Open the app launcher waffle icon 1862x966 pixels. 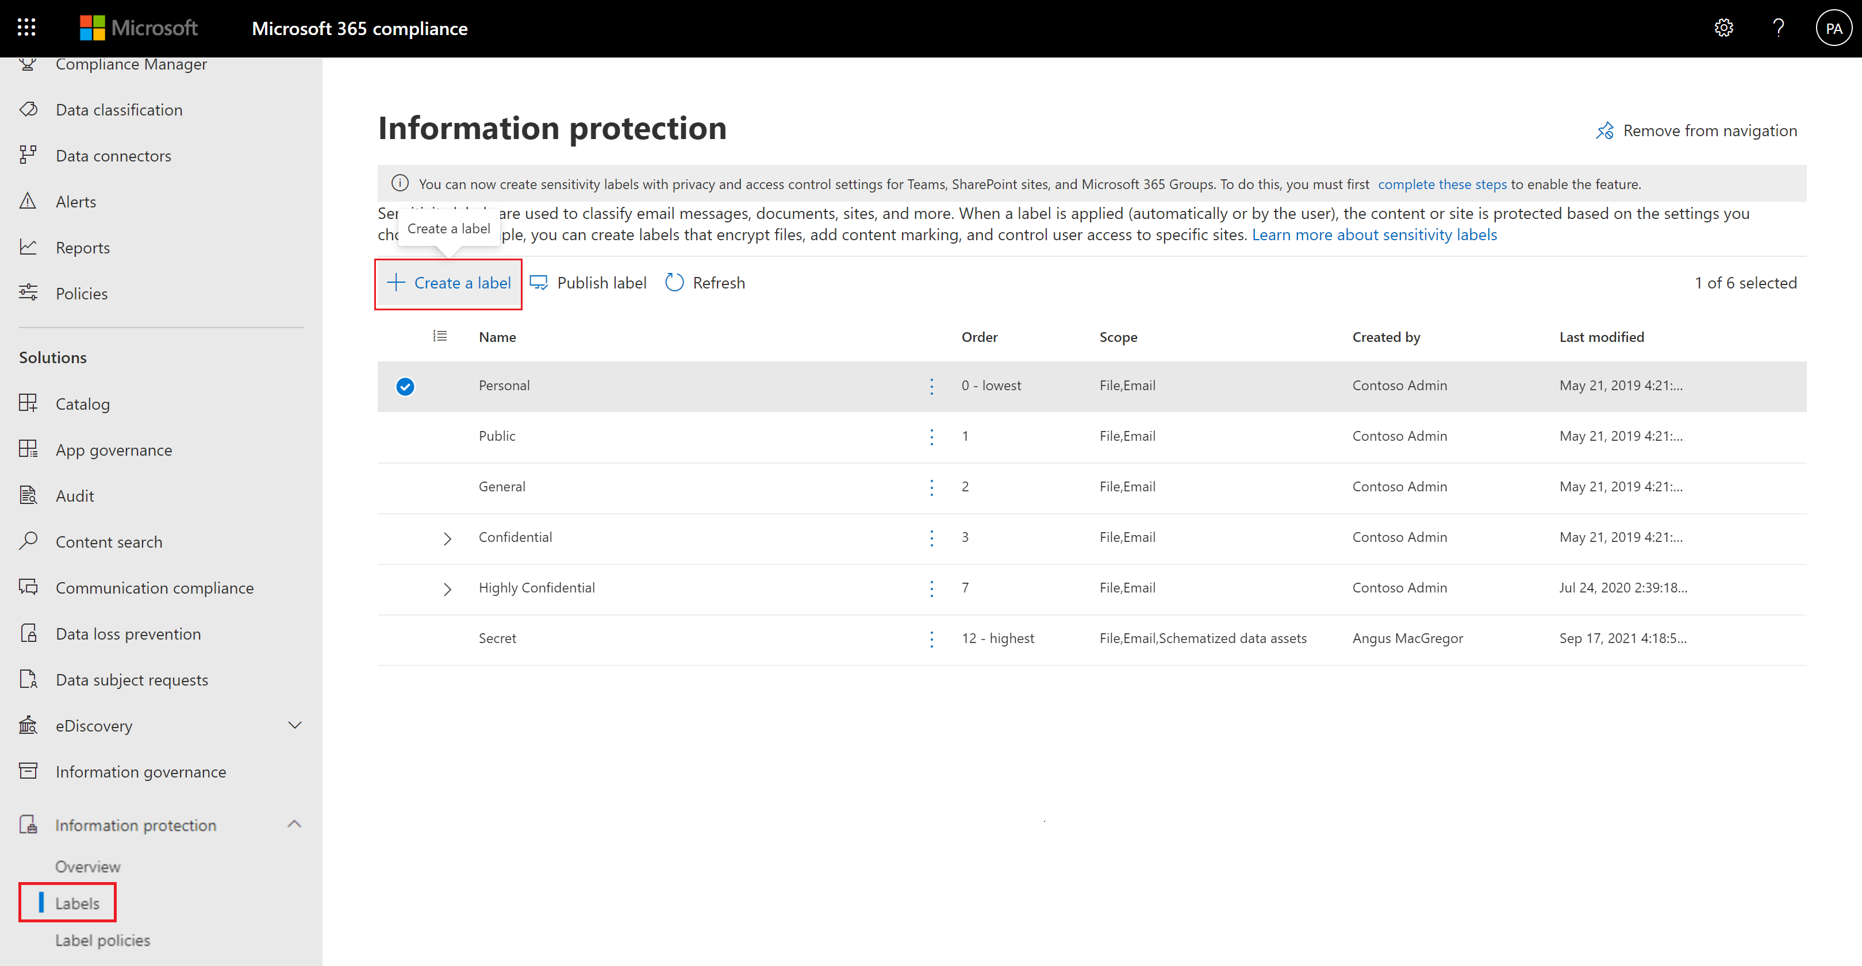click(x=27, y=28)
